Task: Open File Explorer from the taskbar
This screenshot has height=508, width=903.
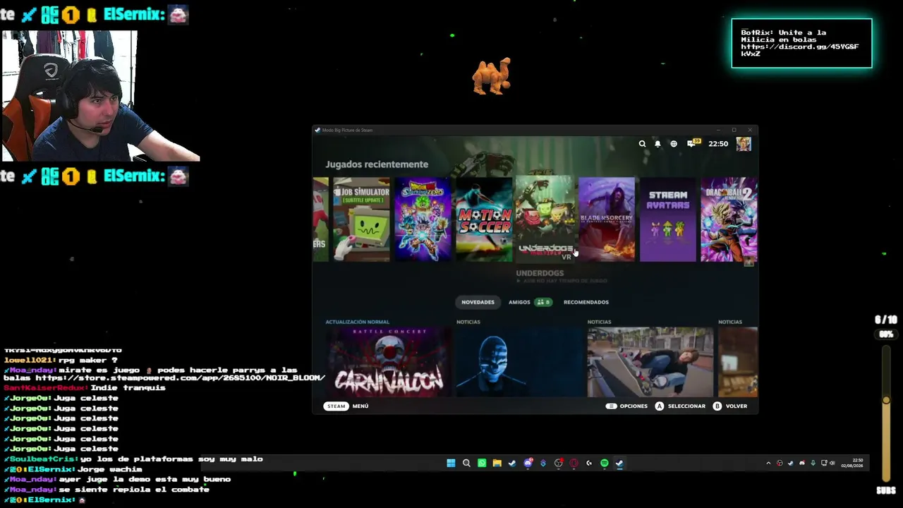Action: click(x=497, y=463)
